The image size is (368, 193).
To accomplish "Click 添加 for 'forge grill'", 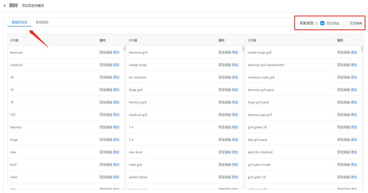I will pos(235,90).
